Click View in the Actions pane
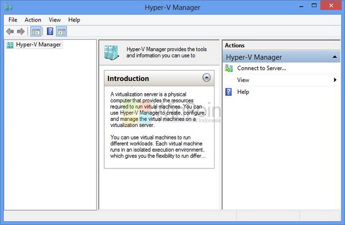The height and width of the screenshot is (225, 345). coord(243,80)
